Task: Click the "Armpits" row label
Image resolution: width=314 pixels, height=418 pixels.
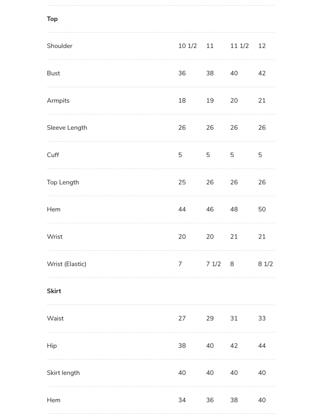Action: (x=58, y=101)
